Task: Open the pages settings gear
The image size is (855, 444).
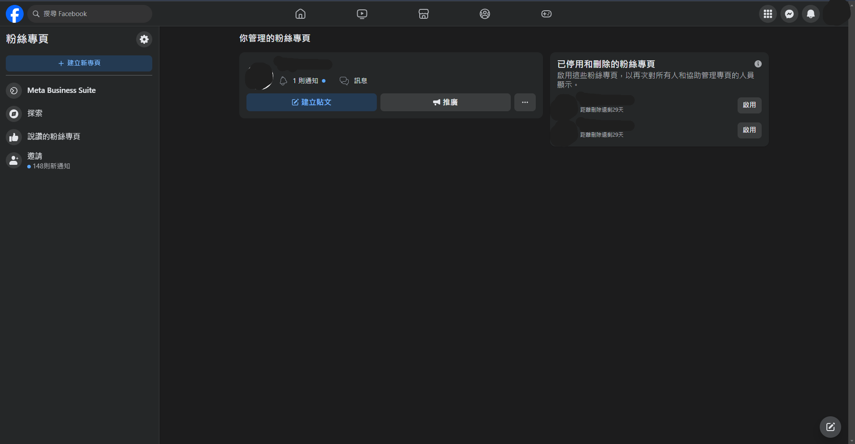Action: tap(144, 39)
